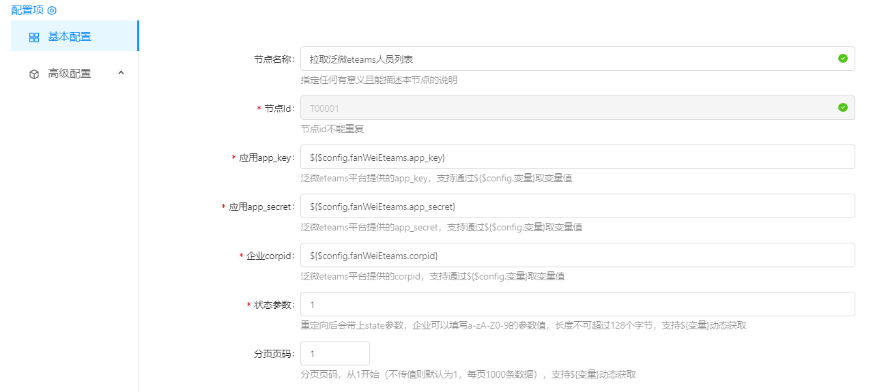Select the 基本配置 menu label

click(69, 37)
